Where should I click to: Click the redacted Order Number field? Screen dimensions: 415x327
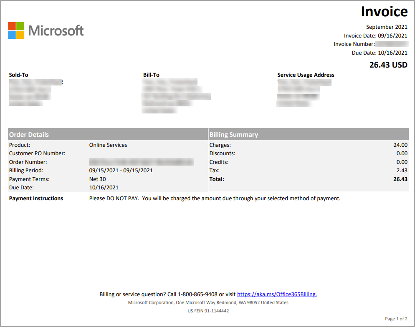pyautogui.click(x=142, y=162)
